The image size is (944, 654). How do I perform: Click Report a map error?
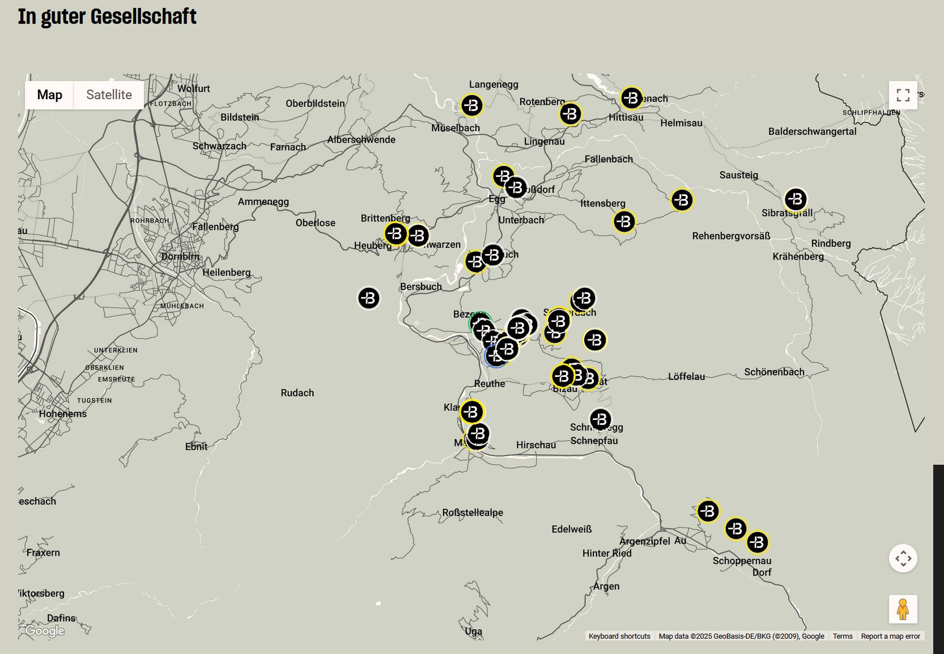click(x=890, y=636)
